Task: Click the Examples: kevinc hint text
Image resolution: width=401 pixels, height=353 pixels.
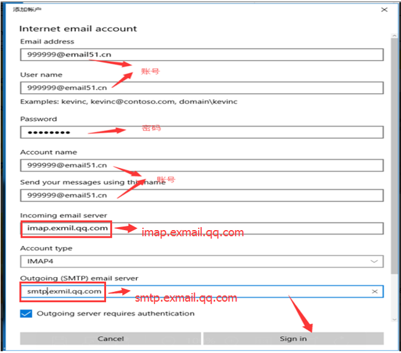Action: (x=129, y=102)
